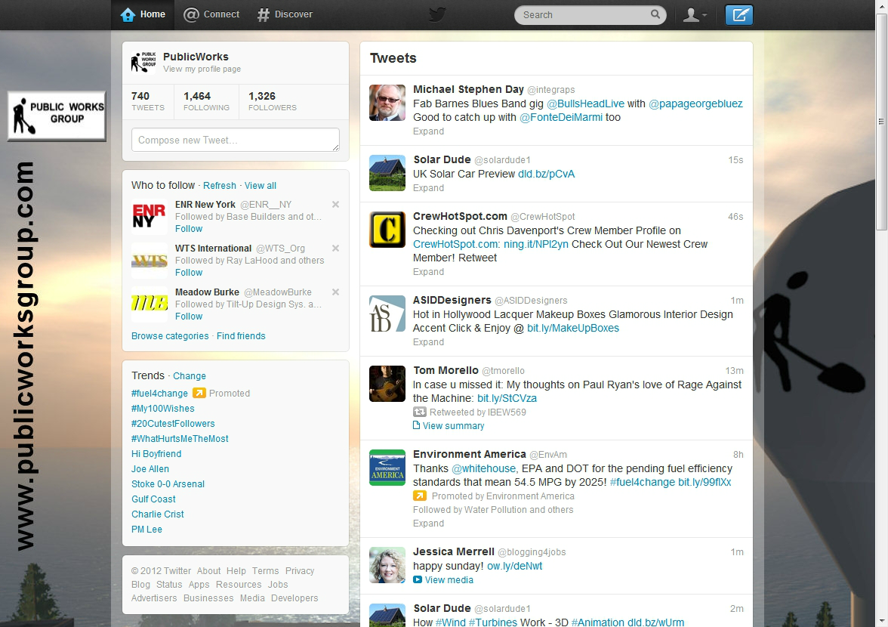The width and height of the screenshot is (888, 627).
Task: Click the retweet icon on Tom Morello's tweet
Action: (420, 412)
